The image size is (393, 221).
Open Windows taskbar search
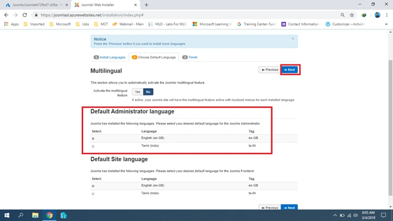[21, 215]
